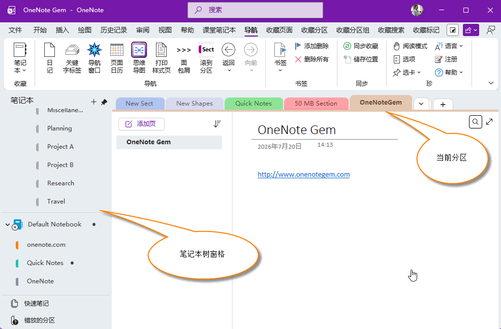Switch to the 历史记录 history tab

(113, 30)
